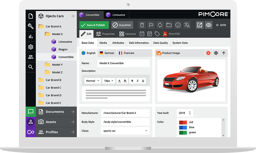Open the Class sports car dropdown
This screenshot has height=153, width=256.
coord(125,131)
